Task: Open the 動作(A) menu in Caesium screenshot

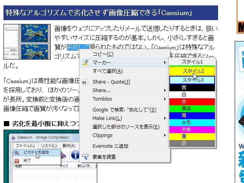Action: coord(69,146)
